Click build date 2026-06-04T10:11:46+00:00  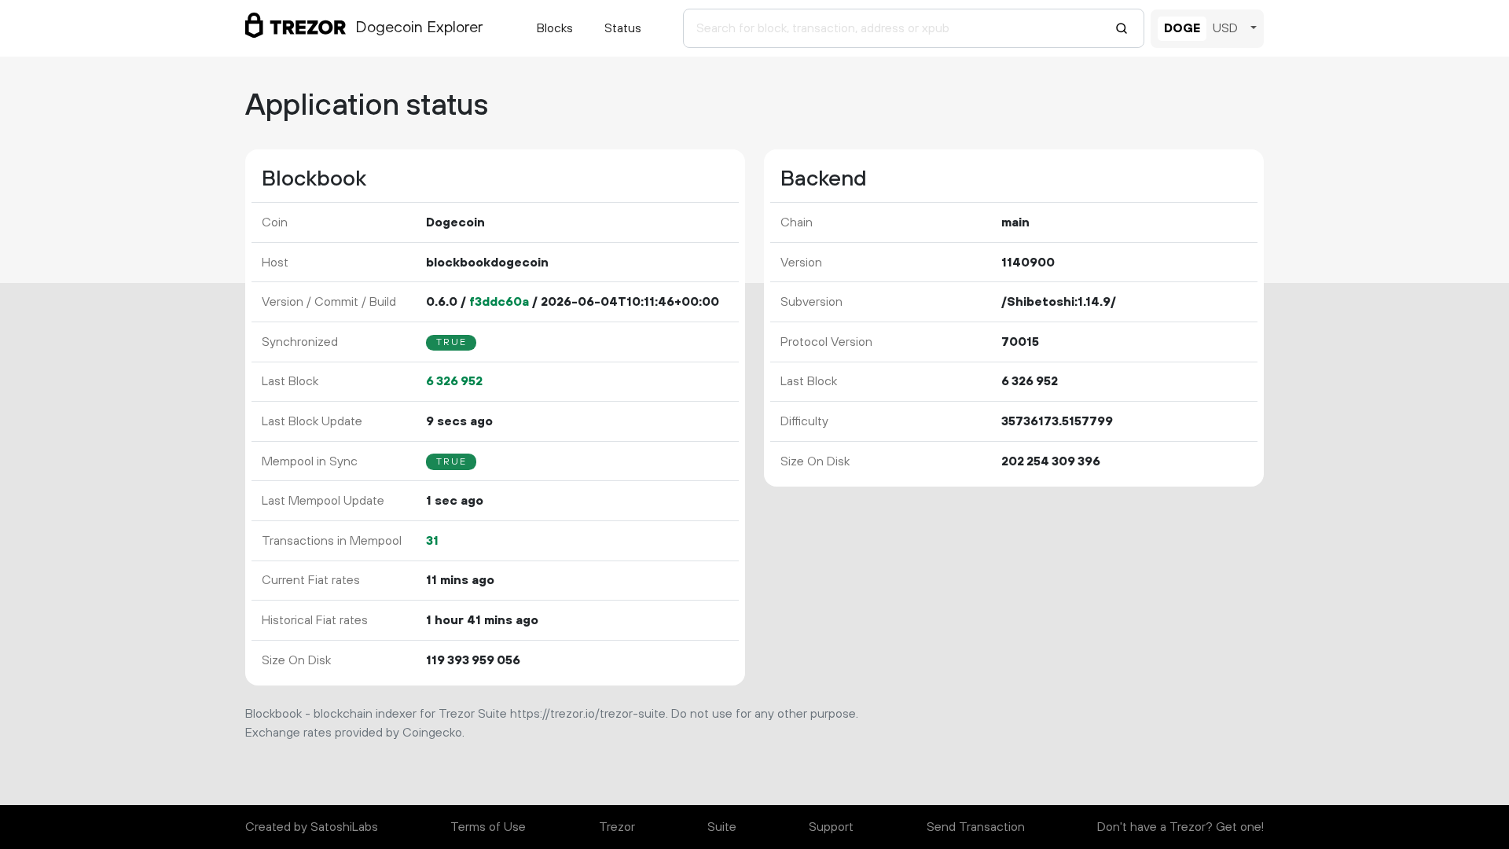pyautogui.click(x=630, y=302)
